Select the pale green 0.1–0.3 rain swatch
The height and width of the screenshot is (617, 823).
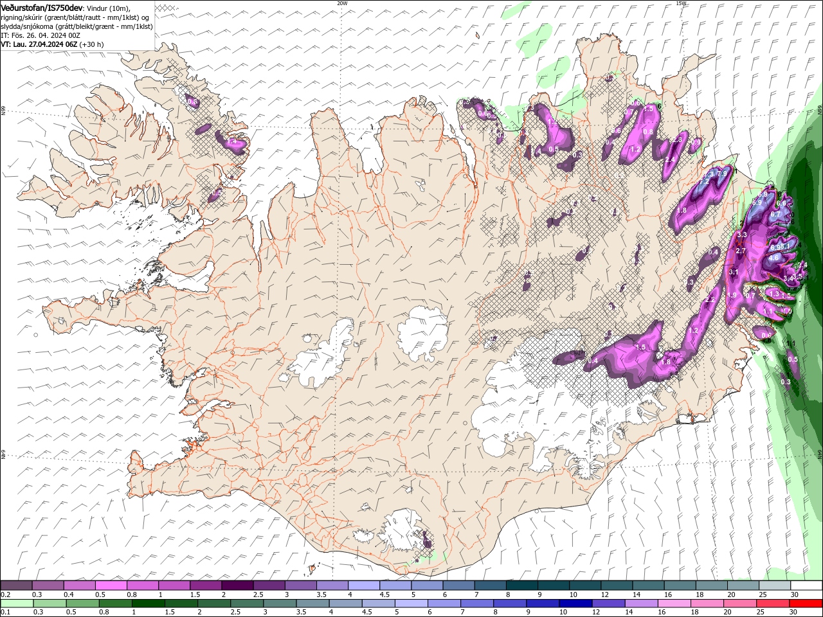(x=17, y=604)
